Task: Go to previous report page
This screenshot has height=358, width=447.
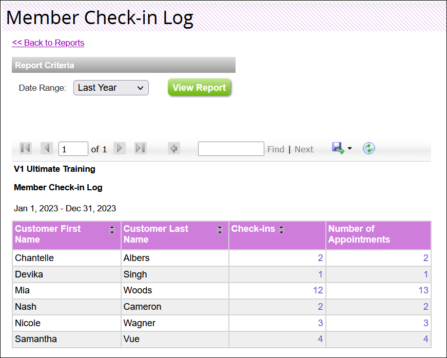Action: [47, 148]
